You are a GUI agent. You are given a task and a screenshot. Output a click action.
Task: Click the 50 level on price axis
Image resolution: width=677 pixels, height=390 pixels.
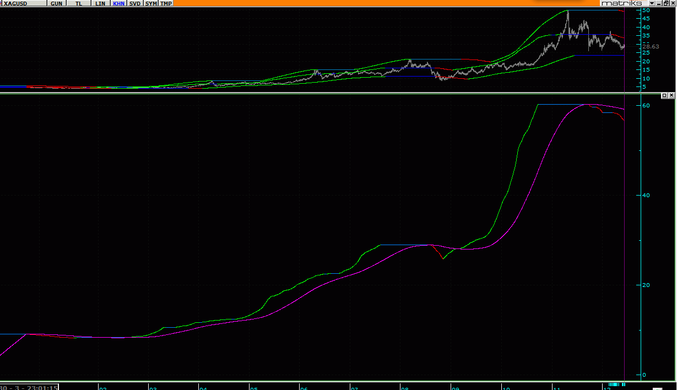tap(646, 10)
